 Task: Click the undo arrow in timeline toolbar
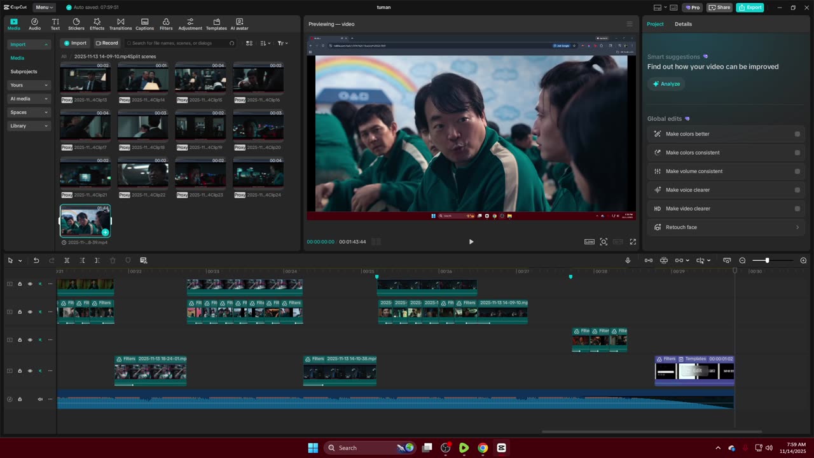pyautogui.click(x=36, y=260)
